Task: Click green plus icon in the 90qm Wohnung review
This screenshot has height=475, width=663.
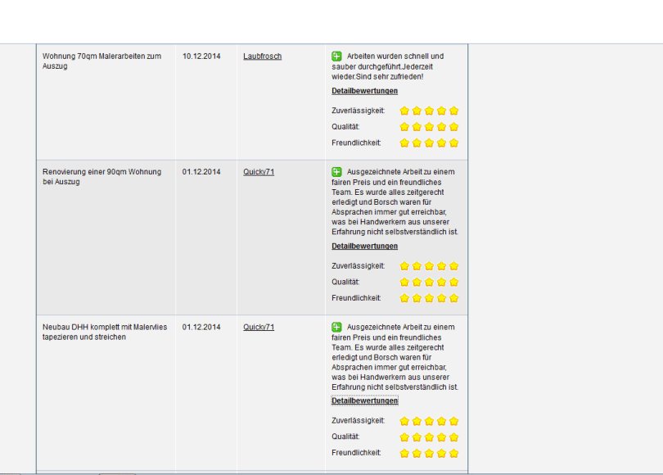Action: coord(336,172)
